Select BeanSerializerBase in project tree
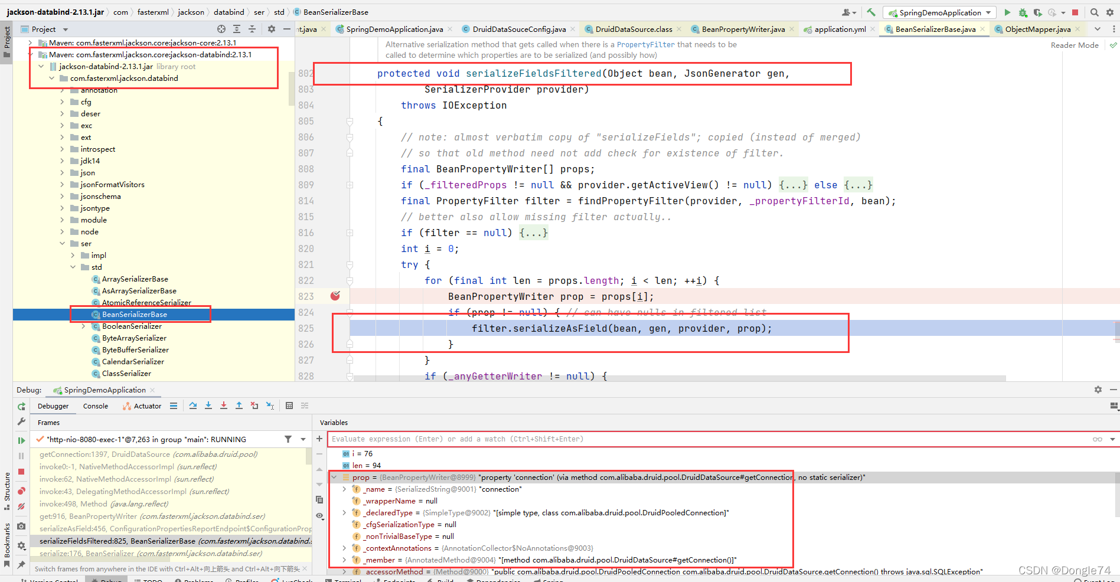1120x582 pixels. pyautogui.click(x=135, y=315)
